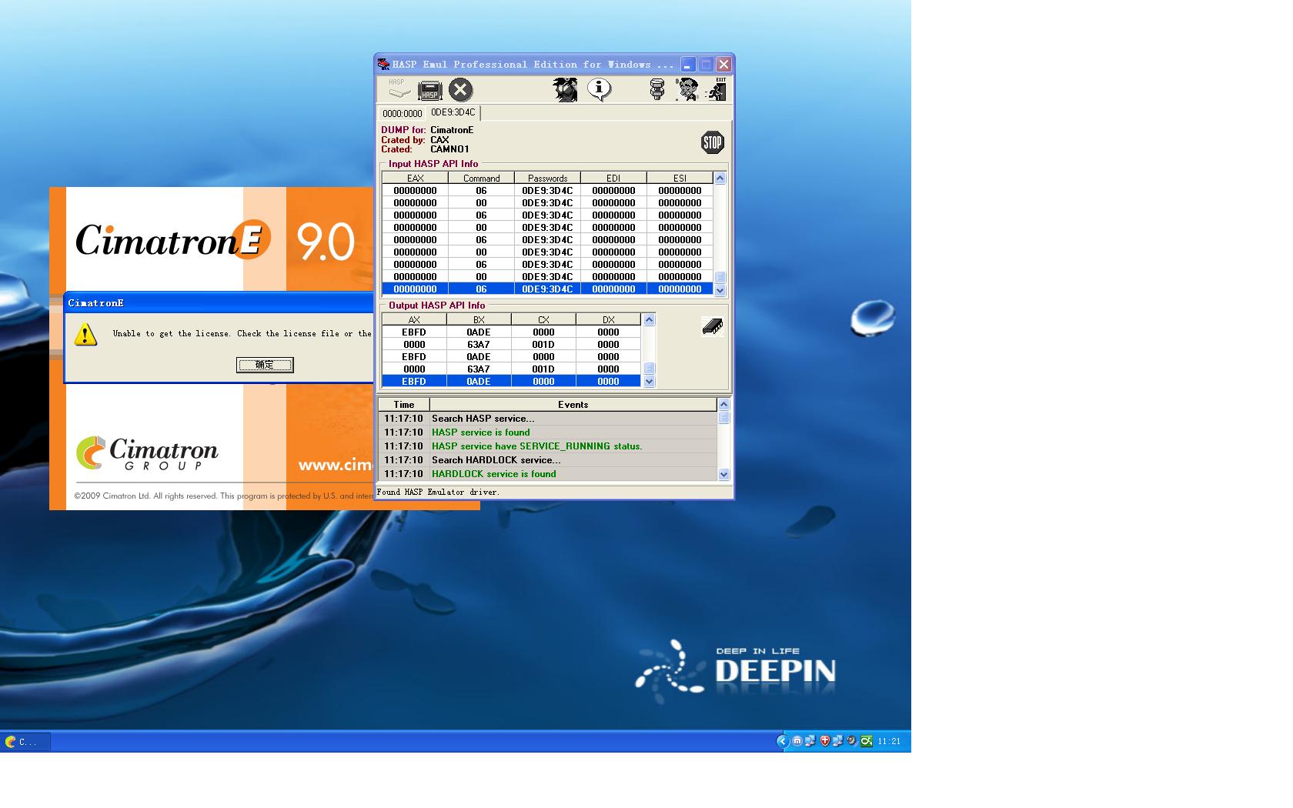Screen dimensions: 1293x808
Task: Click the EXIT running-man icon
Action: [717, 89]
